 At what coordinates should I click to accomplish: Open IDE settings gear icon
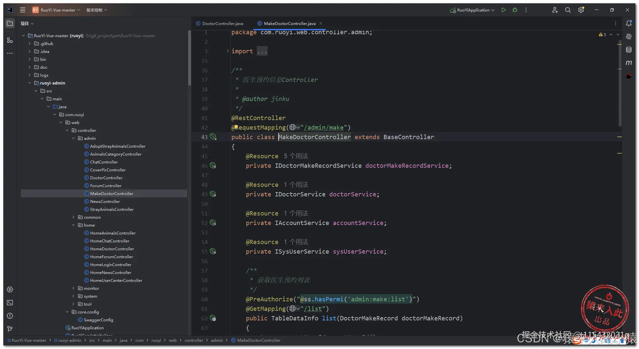[x=581, y=10]
